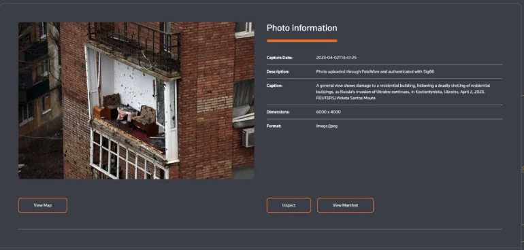Click the View Map button
Screen dimensions: 524x250
43,205
